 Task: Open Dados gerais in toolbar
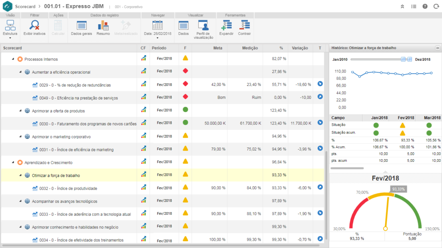click(81, 25)
